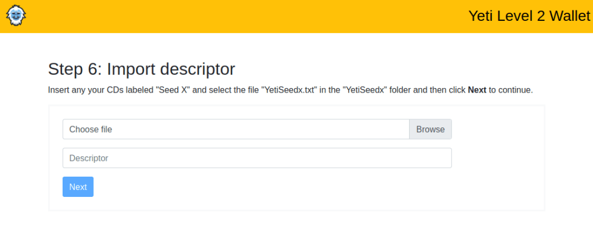The height and width of the screenshot is (238, 593).
Task: Click the Yeti logo icon
Action: [16, 16]
